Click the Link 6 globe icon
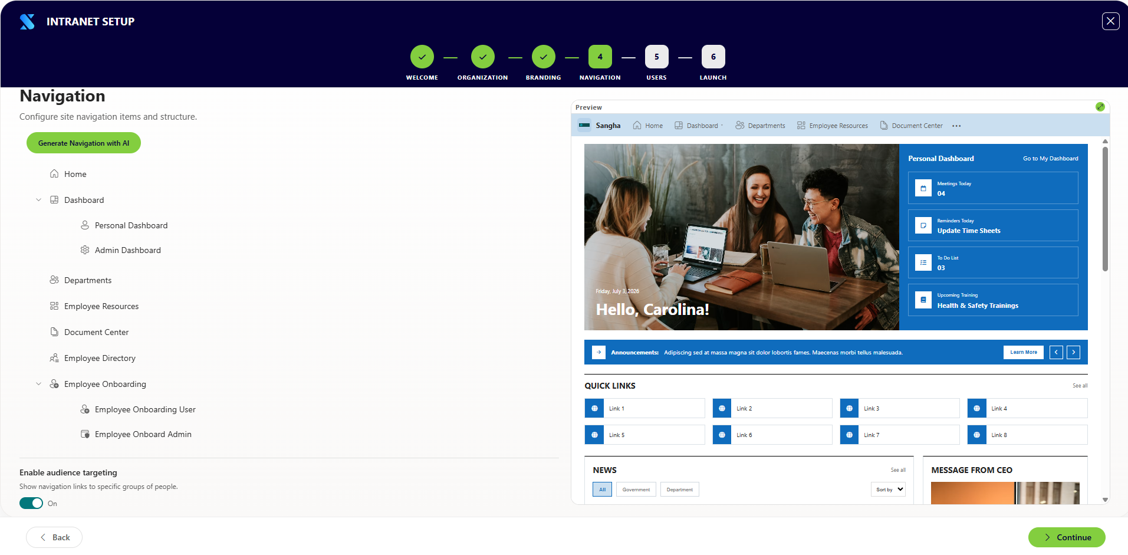Screen dimensions: 1128x555 (x=722, y=435)
